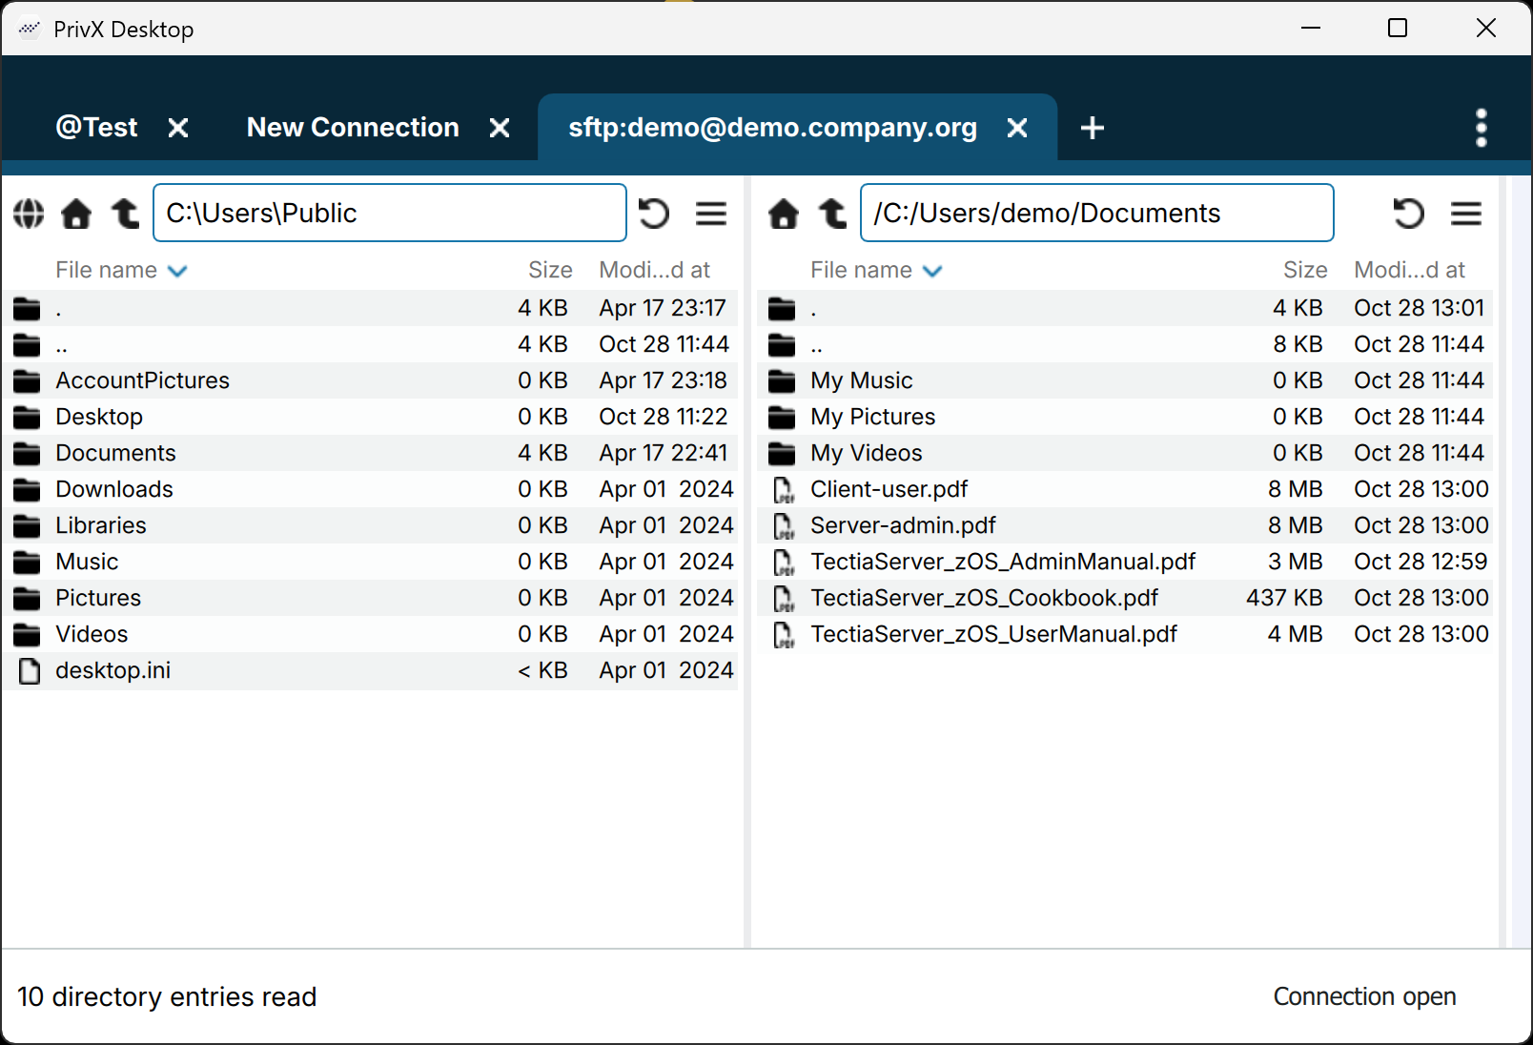Go to home directory in left pane

point(76,214)
